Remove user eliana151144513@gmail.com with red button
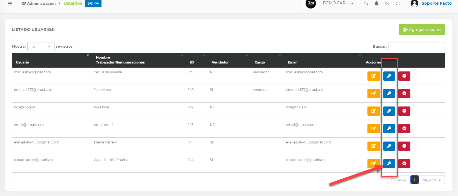The height and width of the screenshot is (196, 458). (x=404, y=146)
